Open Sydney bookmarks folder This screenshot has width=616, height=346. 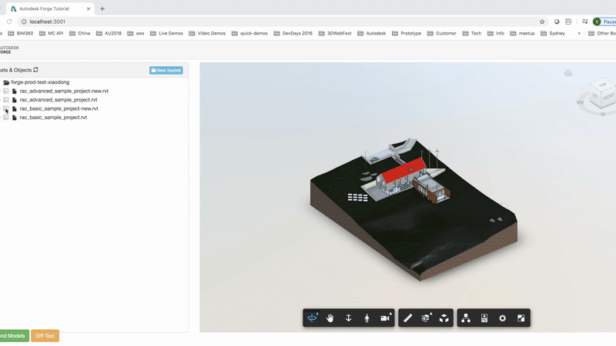(x=553, y=33)
